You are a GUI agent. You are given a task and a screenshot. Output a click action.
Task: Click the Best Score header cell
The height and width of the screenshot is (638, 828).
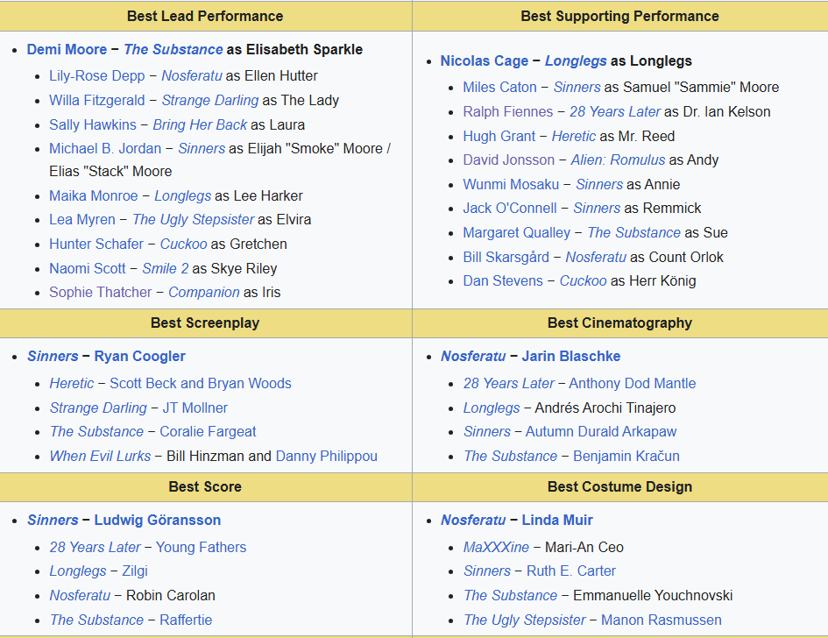(205, 487)
